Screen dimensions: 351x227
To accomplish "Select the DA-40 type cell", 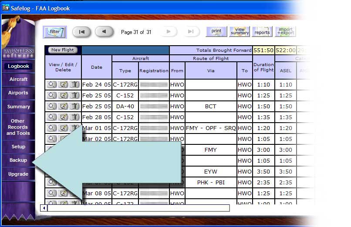I will tap(125, 107).
